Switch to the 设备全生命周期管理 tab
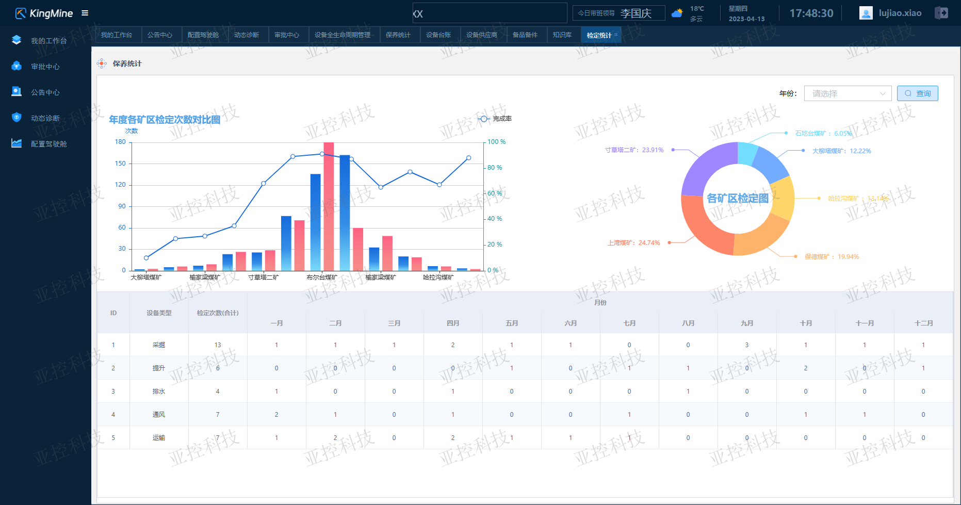Image resolution: width=961 pixels, height=505 pixels. 343,35
